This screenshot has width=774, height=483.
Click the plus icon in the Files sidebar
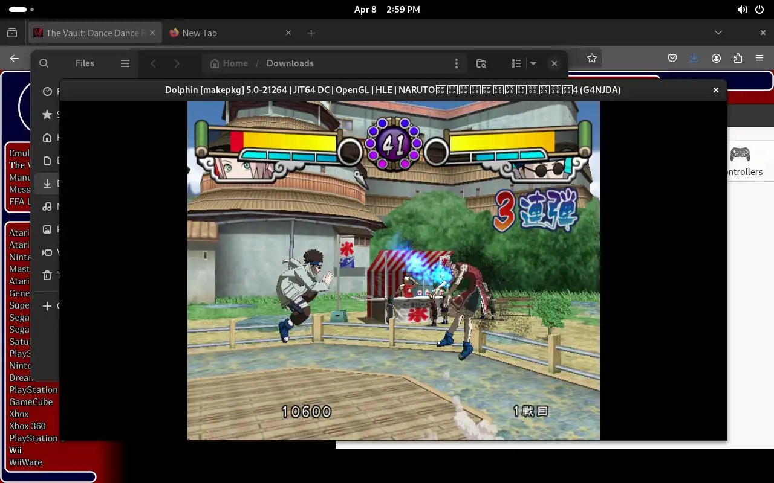click(47, 306)
